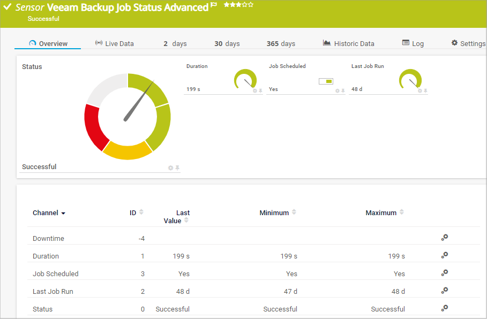
Task: Open Job Scheduled channel settings in table
Action: coord(444,273)
